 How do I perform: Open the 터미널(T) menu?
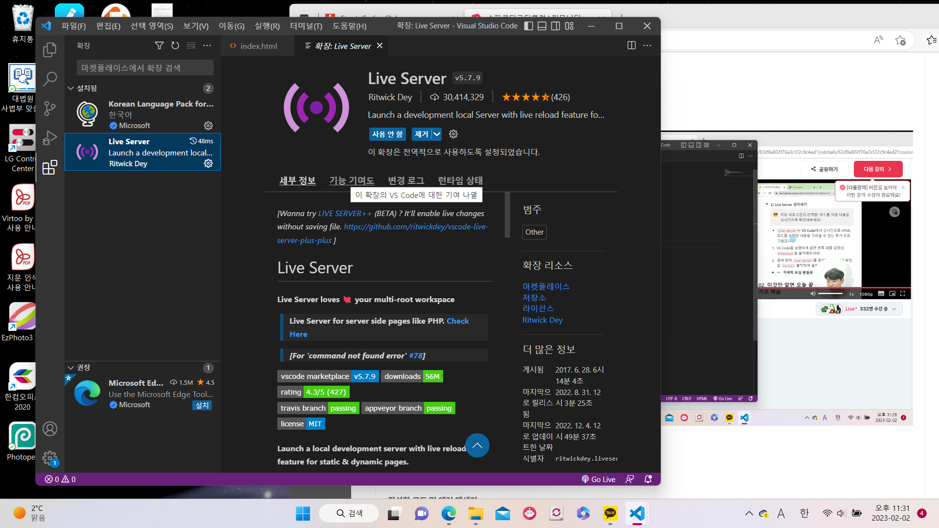pyautogui.click(x=306, y=26)
